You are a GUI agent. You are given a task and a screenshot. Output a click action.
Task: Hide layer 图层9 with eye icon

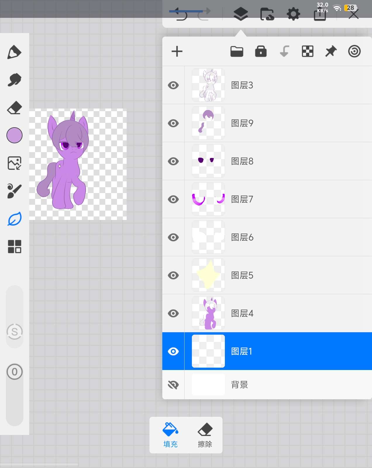tap(173, 123)
